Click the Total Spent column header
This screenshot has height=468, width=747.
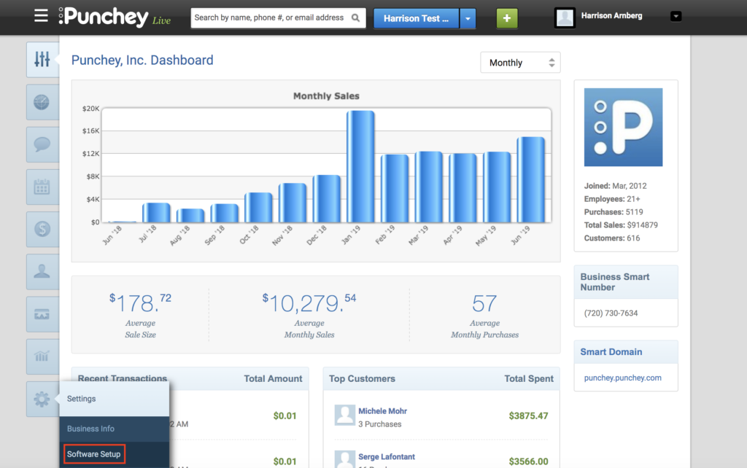(x=529, y=378)
